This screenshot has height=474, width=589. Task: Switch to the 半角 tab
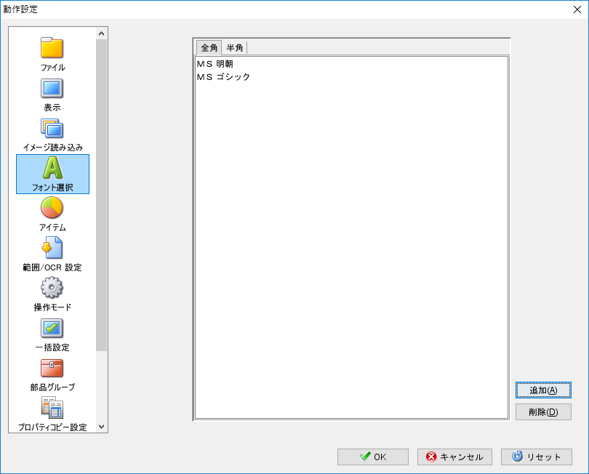(235, 48)
